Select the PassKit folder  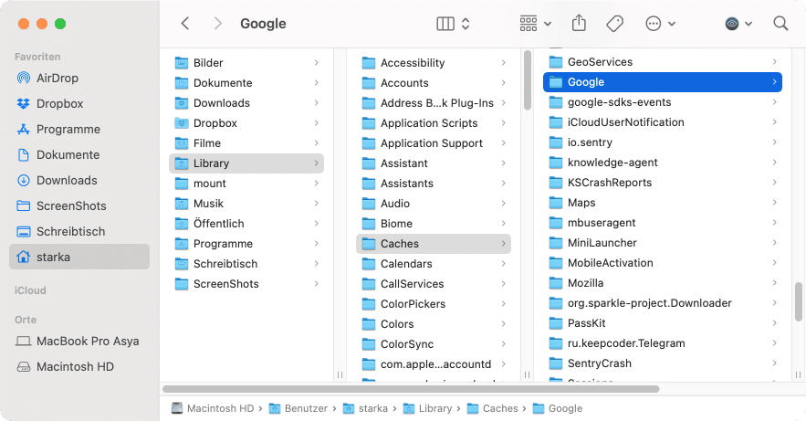663,323
